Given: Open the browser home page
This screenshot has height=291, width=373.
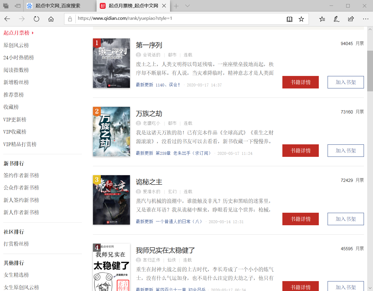Looking at the screenshot, I should (x=51, y=19).
